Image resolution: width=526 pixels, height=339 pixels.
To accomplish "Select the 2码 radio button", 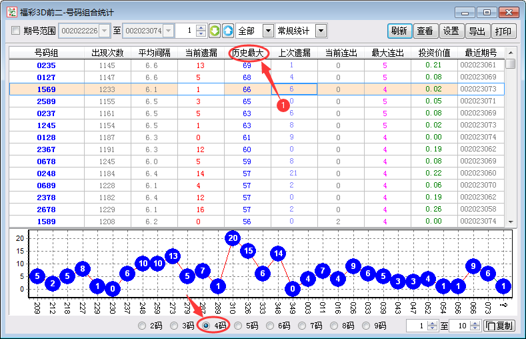I will tap(142, 326).
